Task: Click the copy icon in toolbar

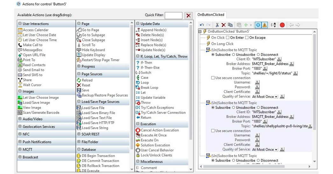Action: pos(230,25)
